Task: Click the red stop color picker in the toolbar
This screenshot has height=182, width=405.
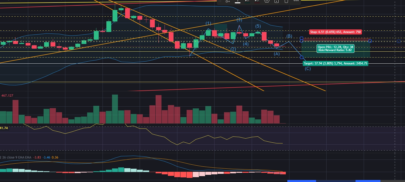Action: tap(257, 1)
